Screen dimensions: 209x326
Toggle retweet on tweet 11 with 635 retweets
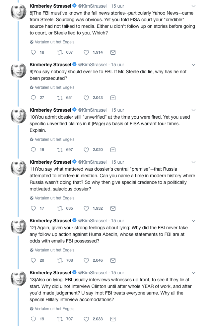point(60,208)
